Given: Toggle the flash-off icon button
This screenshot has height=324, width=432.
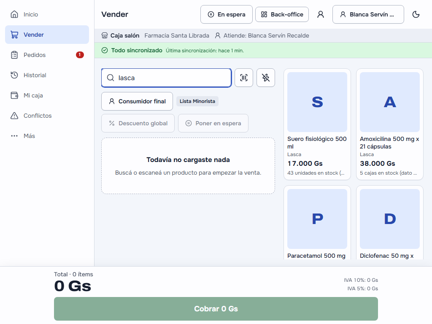Looking at the screenshot, I should 266,78.
